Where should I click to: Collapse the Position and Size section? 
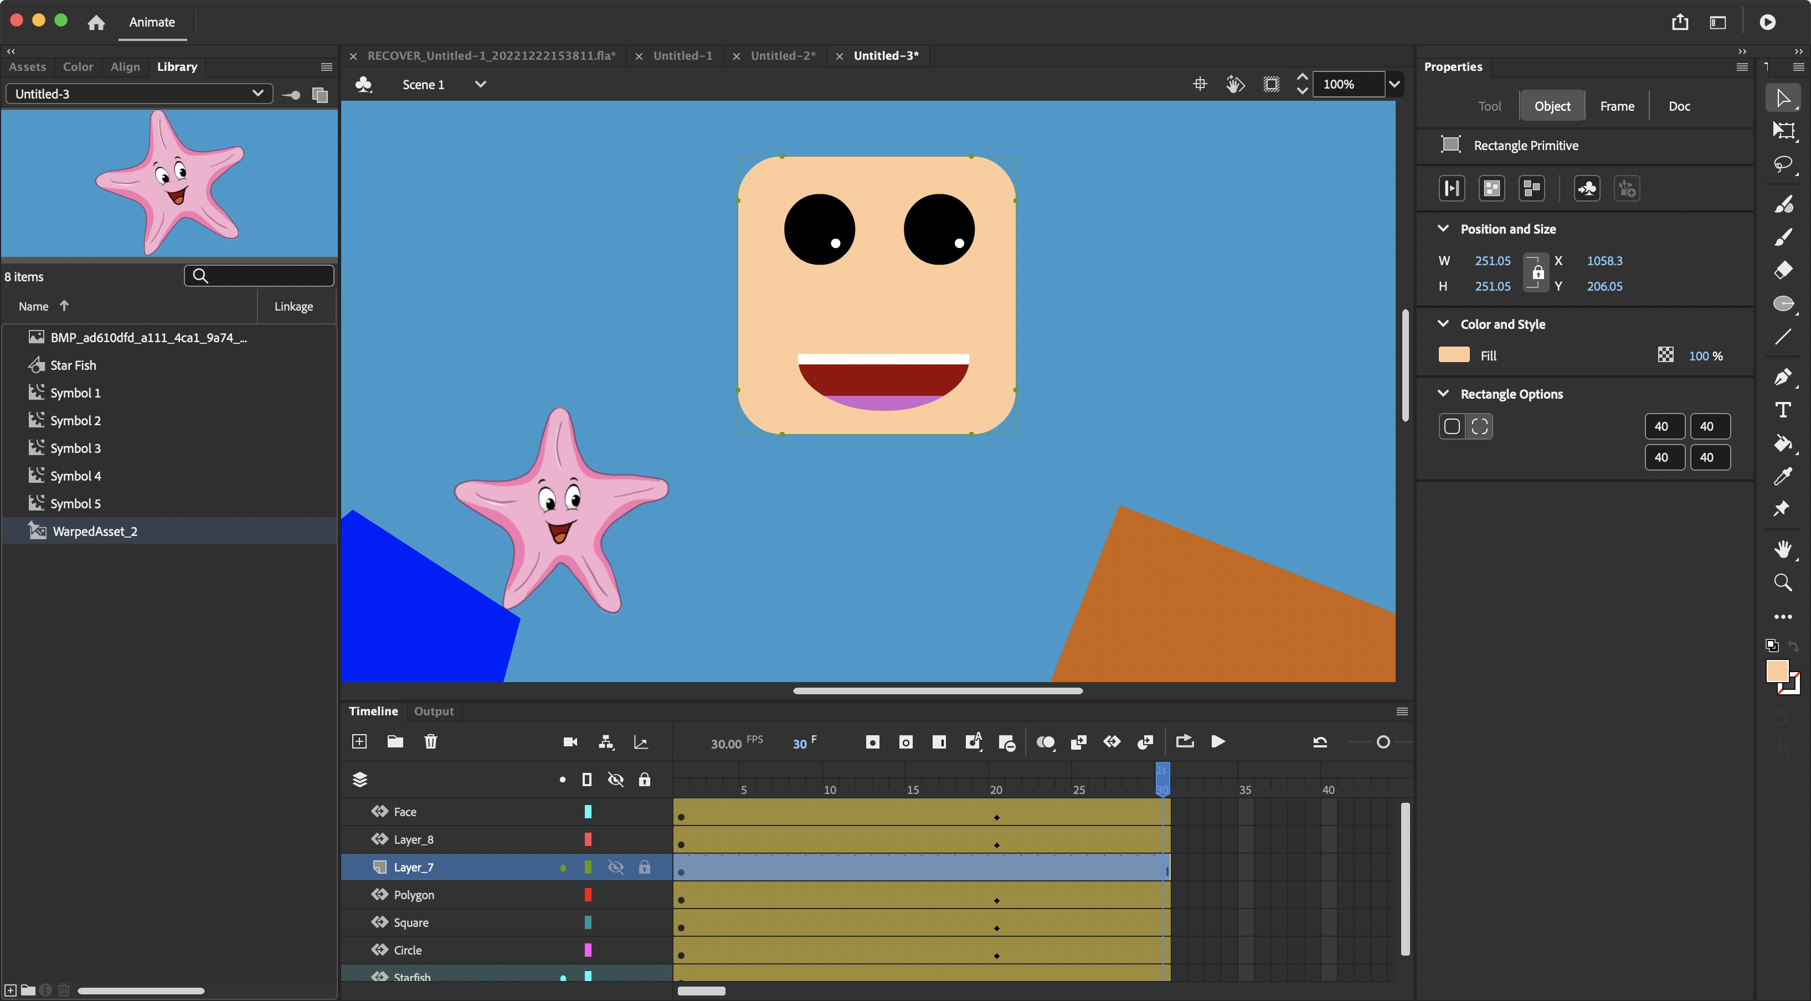point(1443,229)
